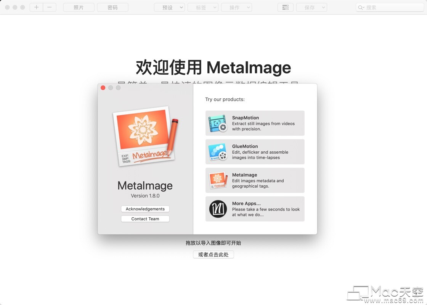Click the Version 1.8.0 text

145,196
